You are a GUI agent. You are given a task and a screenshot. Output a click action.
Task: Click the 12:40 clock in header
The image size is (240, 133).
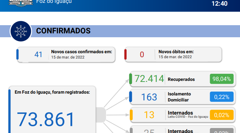tap(219, 3)
